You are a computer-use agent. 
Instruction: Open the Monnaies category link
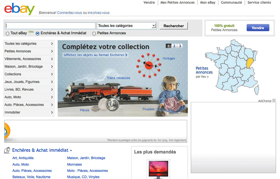[74, 164]
